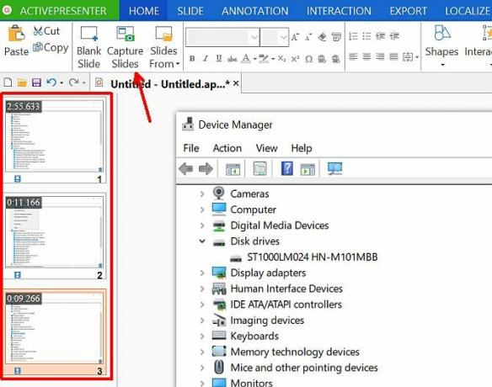
Task: Center align the text
Action: click(366, 56)
